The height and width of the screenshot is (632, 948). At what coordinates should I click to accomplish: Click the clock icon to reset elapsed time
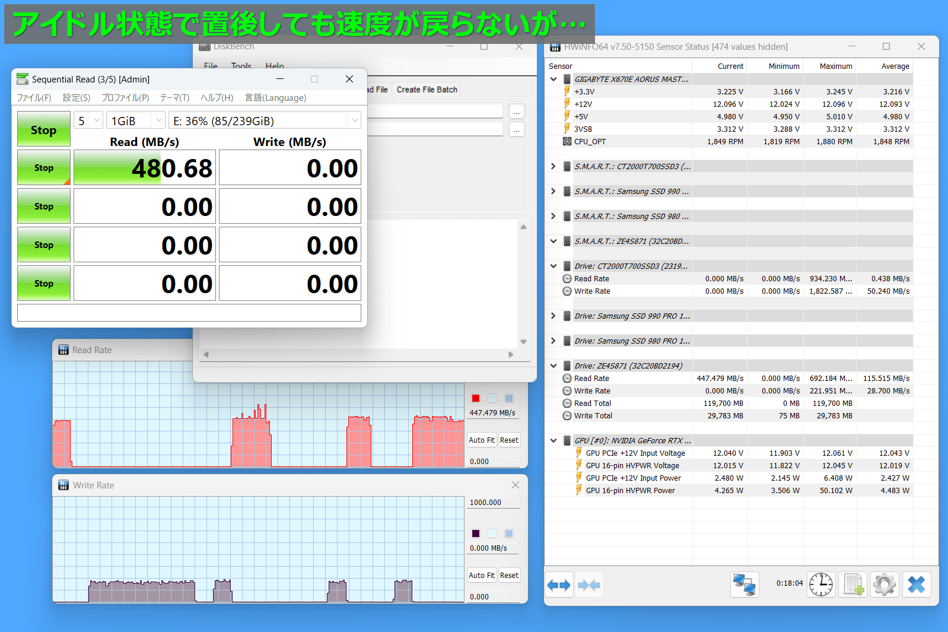pyautogui.click(x=821, y=585)
